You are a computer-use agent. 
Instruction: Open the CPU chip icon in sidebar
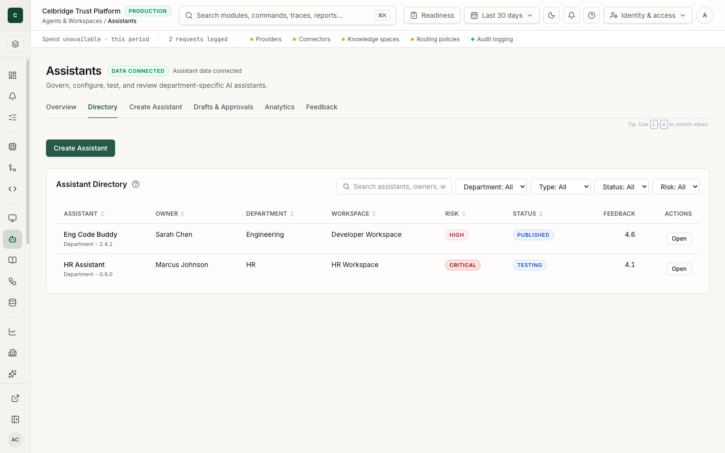12,147
